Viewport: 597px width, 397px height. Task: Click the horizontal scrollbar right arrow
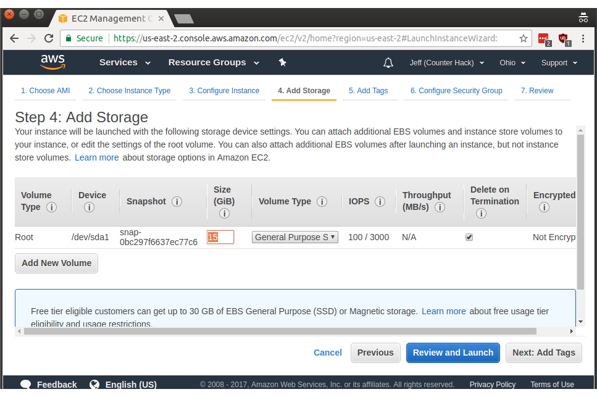(x=571, y=331)
